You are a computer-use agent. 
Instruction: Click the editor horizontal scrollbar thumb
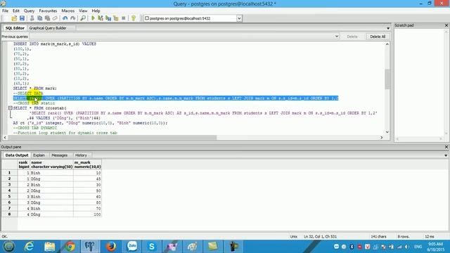[112, 138]
